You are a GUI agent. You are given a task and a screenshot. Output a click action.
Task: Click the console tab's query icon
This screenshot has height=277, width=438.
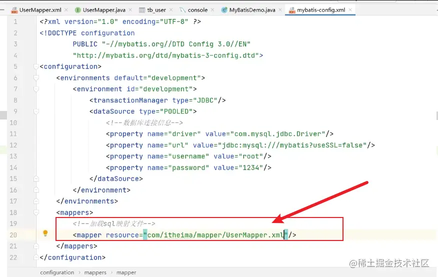pyautogui.click(x=182, y=10)
